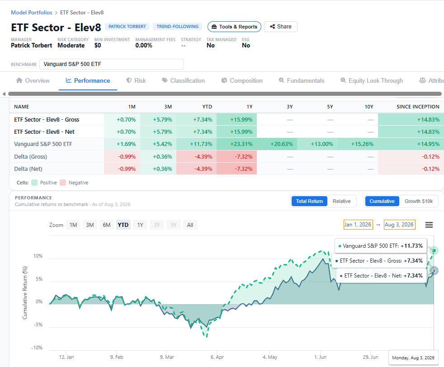444x367 pixels.
Task: Click the Positive cell color swatch
Action: [34, 183]
